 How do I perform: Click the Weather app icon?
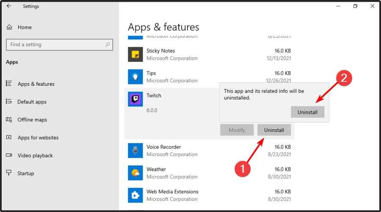[x=135, y=173]
